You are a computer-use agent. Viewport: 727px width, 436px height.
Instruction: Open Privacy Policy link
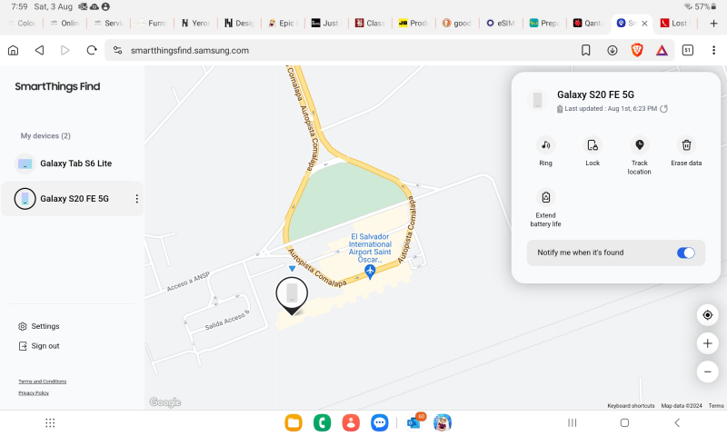(x=34, y=393)
